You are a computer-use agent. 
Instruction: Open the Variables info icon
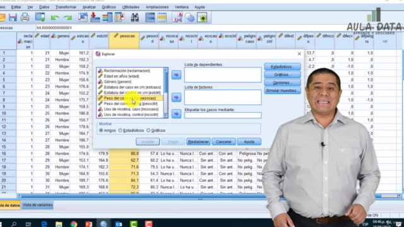[107, 18]
